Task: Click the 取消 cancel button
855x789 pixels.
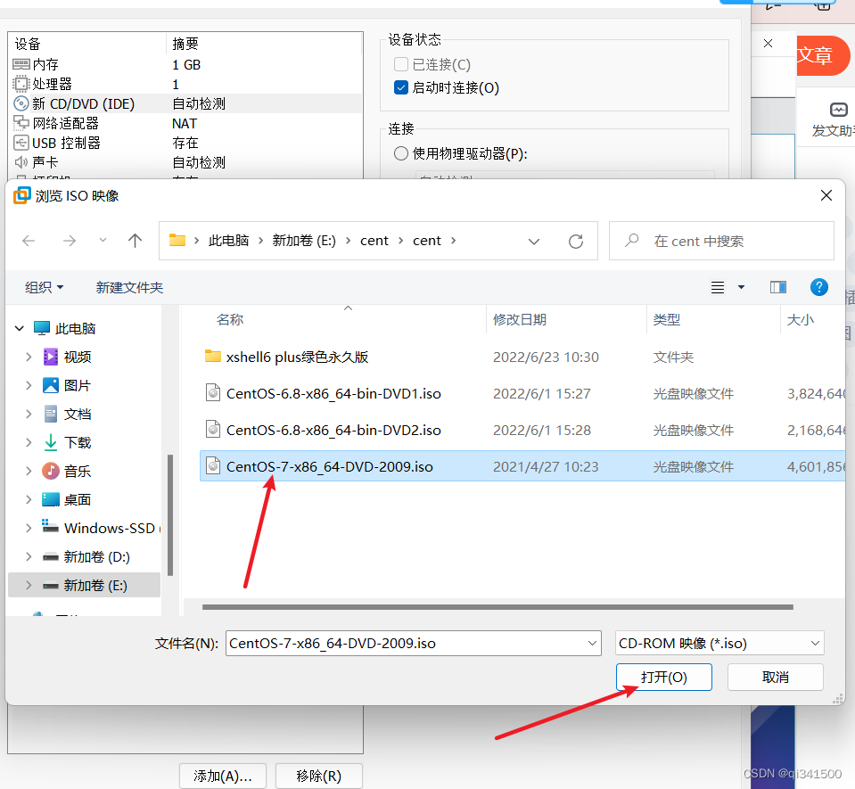Action: coord(775,678)
